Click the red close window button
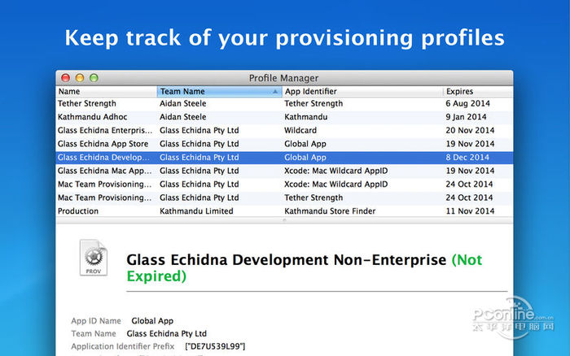Image resolution: width=570 pixels, height=356 pixels. pos(66,78)
